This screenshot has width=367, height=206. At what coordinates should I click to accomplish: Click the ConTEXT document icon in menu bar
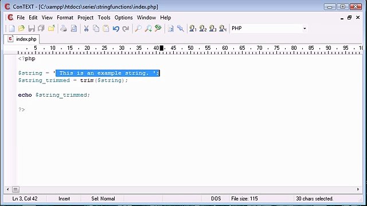click(10, 18)
